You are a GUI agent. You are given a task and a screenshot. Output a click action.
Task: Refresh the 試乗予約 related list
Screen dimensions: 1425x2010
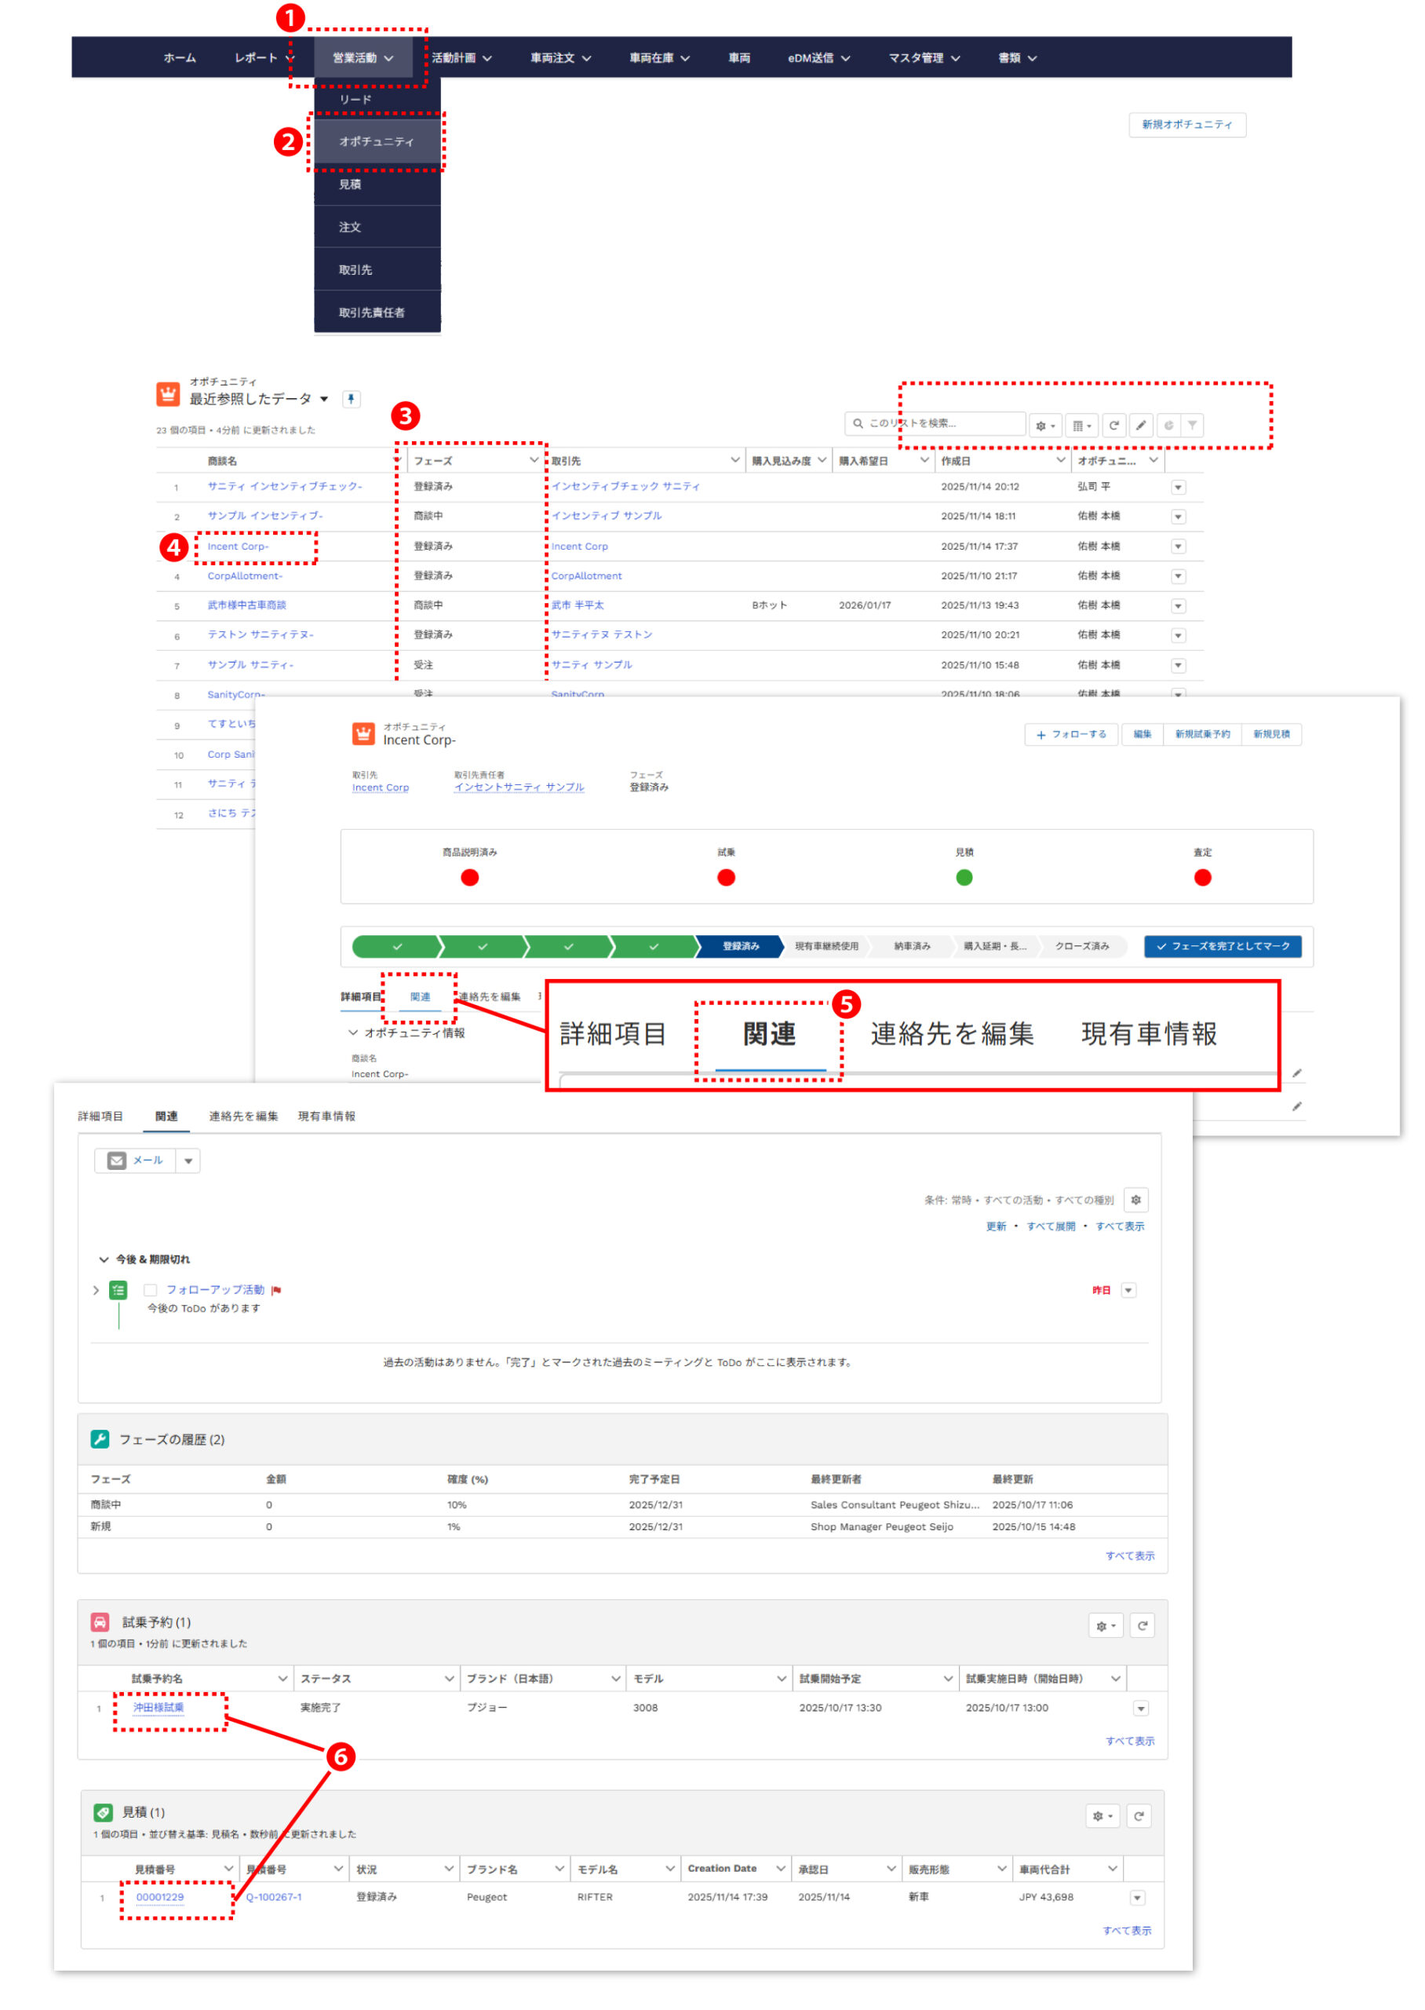(x=1142, y=1625)
